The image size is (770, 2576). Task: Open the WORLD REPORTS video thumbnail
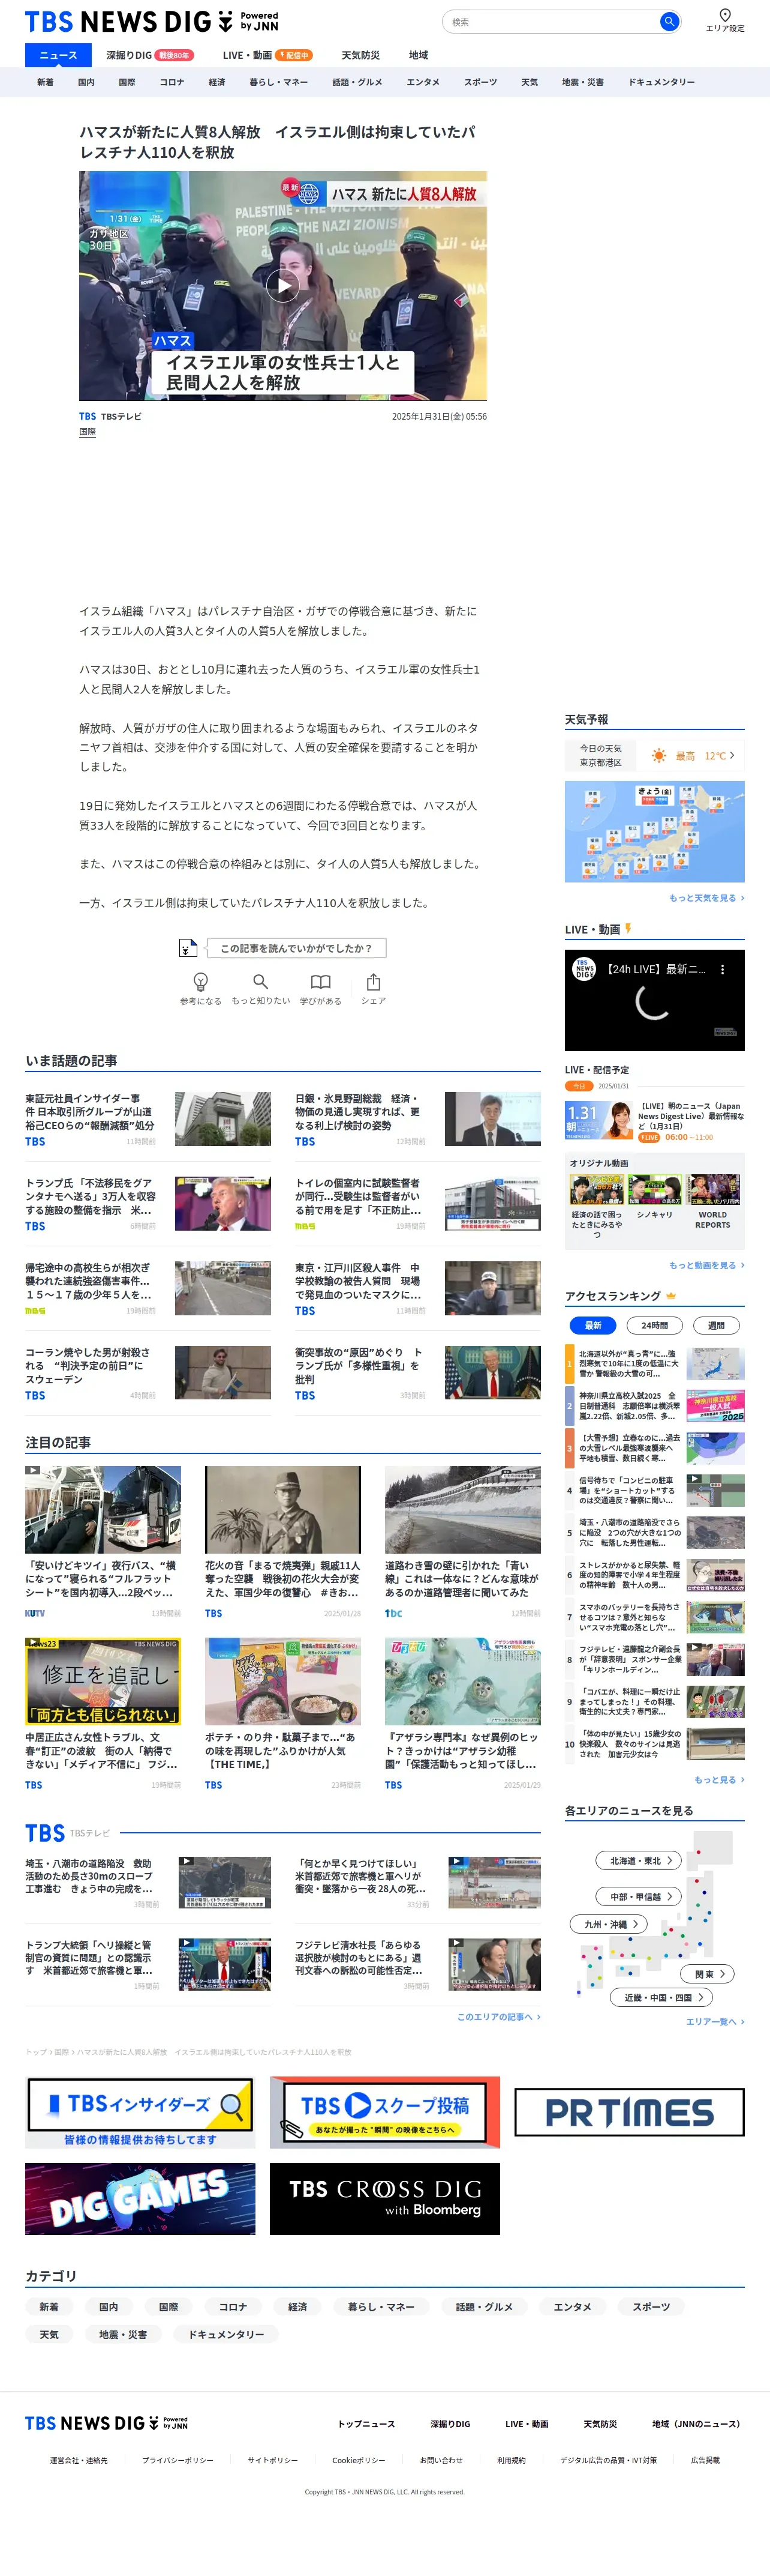pyautogui.click(x=713, y=1190)
